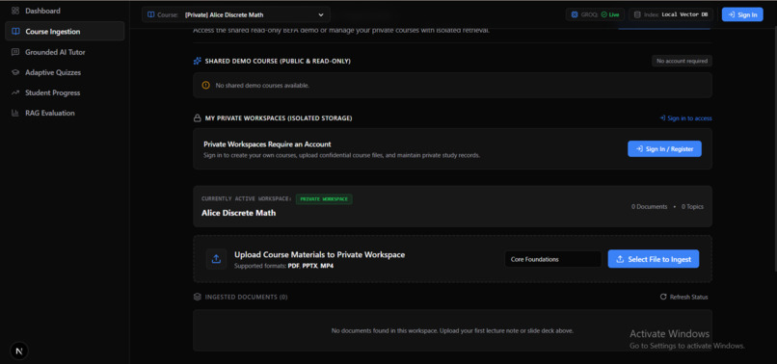Click the Upload Course Materials heading
The width and height of the screenshot is (777, 364).
[319, 254]
